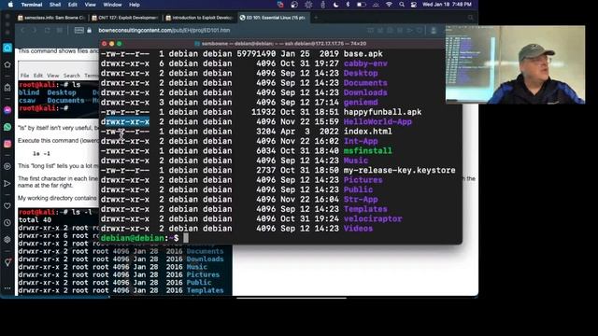Click the Str-App directory name

361,200
